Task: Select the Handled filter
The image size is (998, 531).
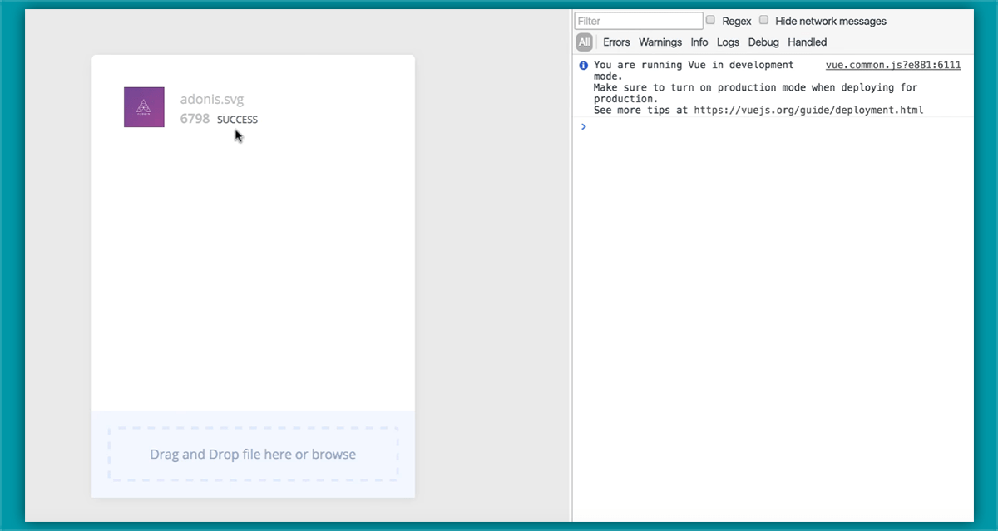Action: [x=807, y=42]
